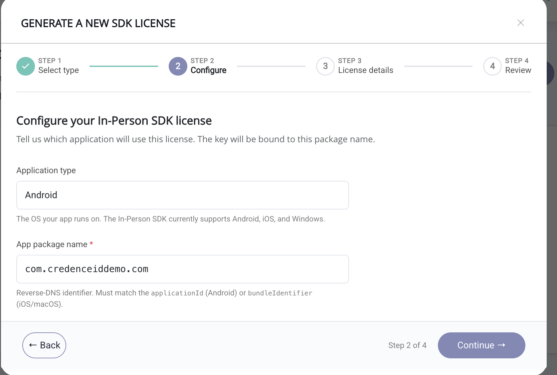Jump to License details step
Image resolution: width=557 pixels, height=375 pixels.
(366, 70)
